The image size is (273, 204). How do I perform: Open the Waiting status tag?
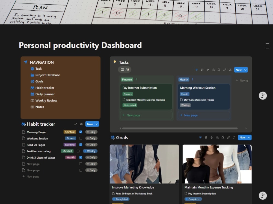[185, 105]
